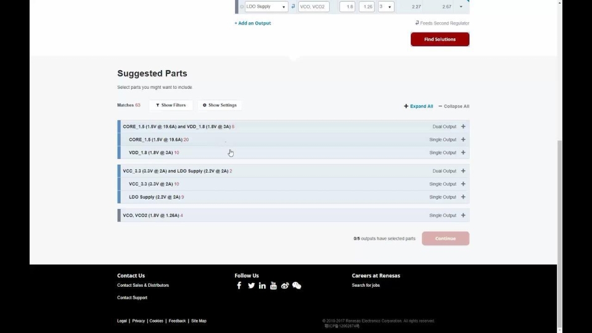The height and width of the screenshot is (333, 592).
Task: Open the LDO Supply dropdown
Action: coord(266,7)
